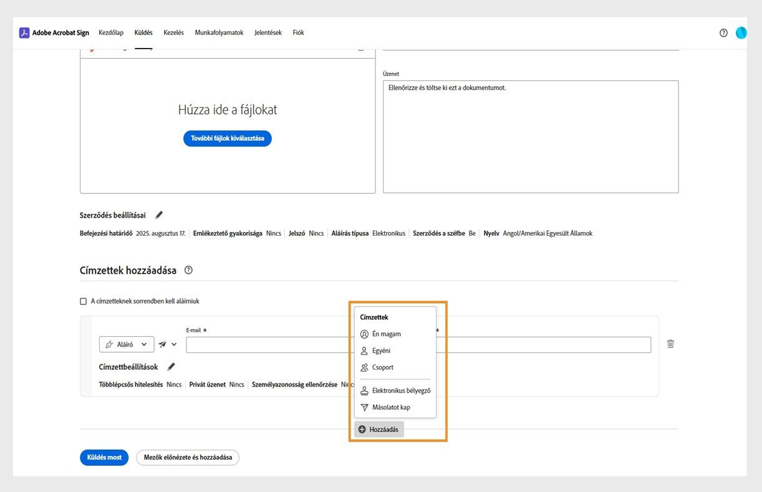Pick "Csoport" in the recipients popup
The image size is (762, 492).
(381, 367)
